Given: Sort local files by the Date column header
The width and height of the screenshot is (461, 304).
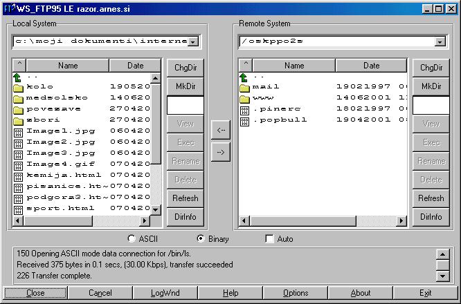Looking at the screenshot, I should point(135,66).
